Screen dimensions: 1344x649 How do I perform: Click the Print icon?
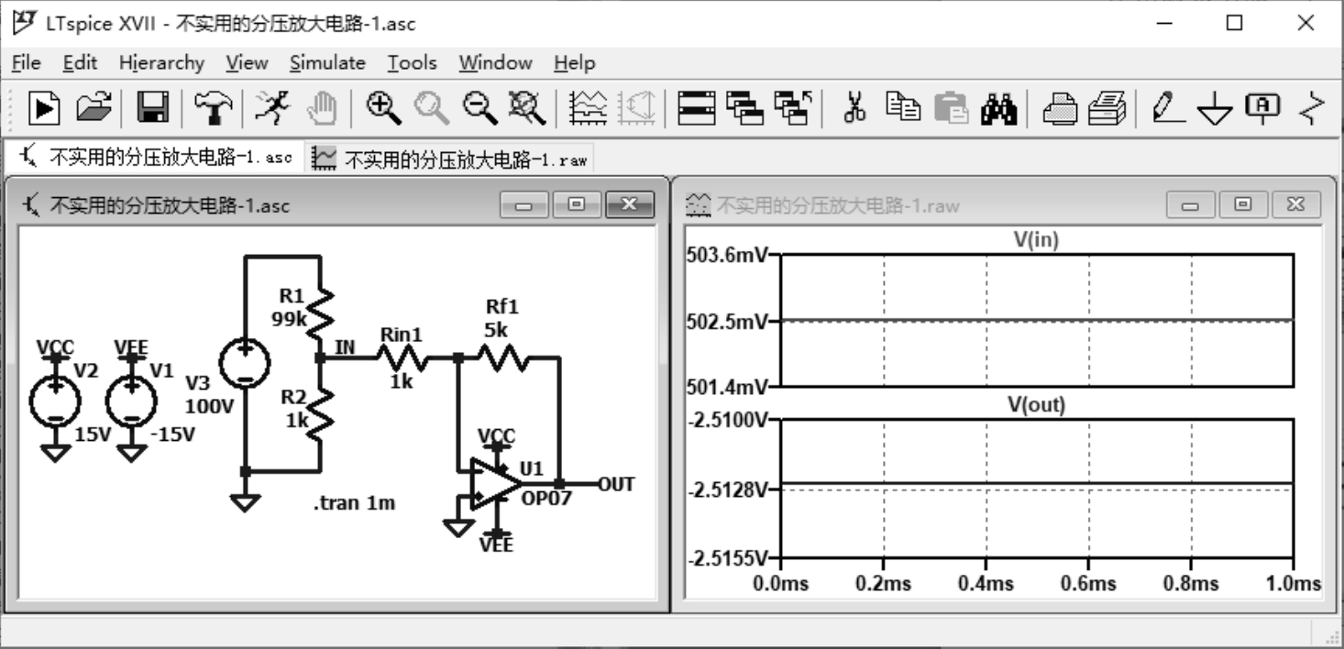pyautogui.click(x=1107, y=108)
